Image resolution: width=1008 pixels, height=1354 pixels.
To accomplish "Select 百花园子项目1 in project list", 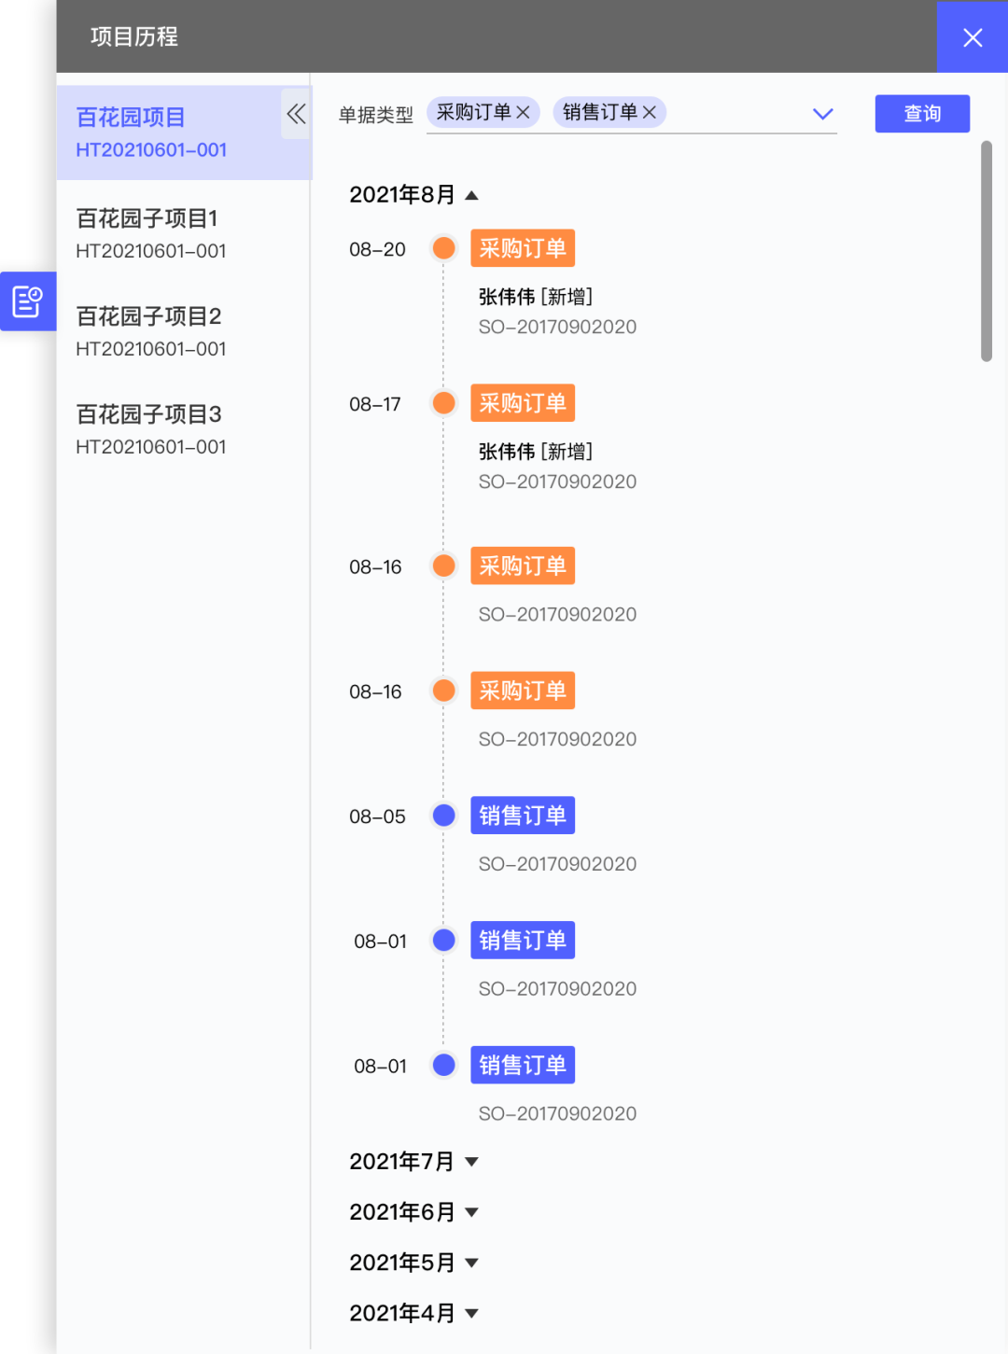I will pyautogui.click(x=183, y=233).
